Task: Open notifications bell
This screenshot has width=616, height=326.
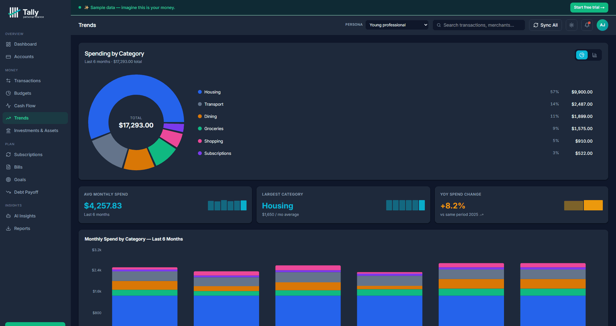Action: tap(587, 25)
